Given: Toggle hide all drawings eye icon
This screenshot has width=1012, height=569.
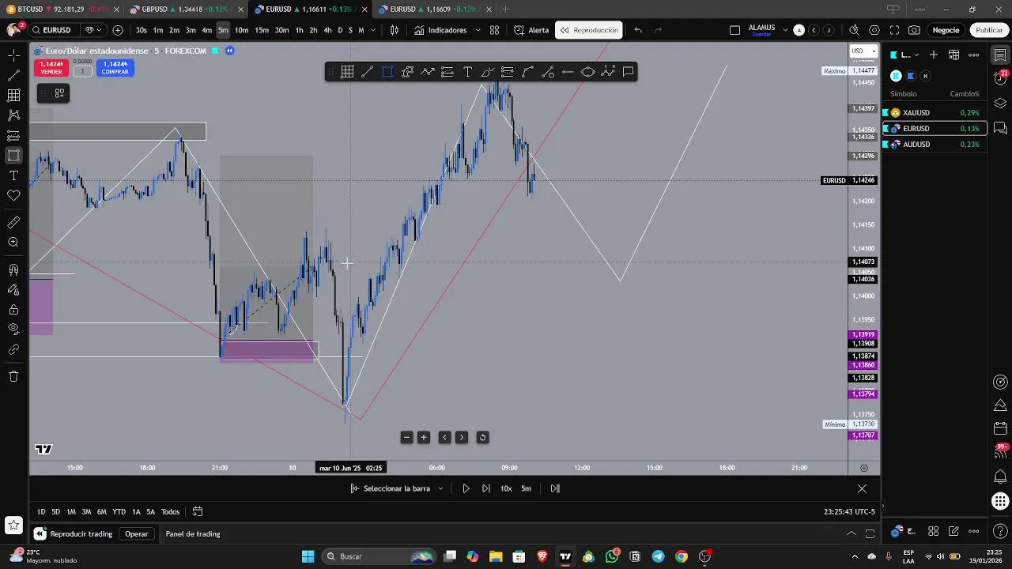Looking at the screenshot, I should coord(13,330).
